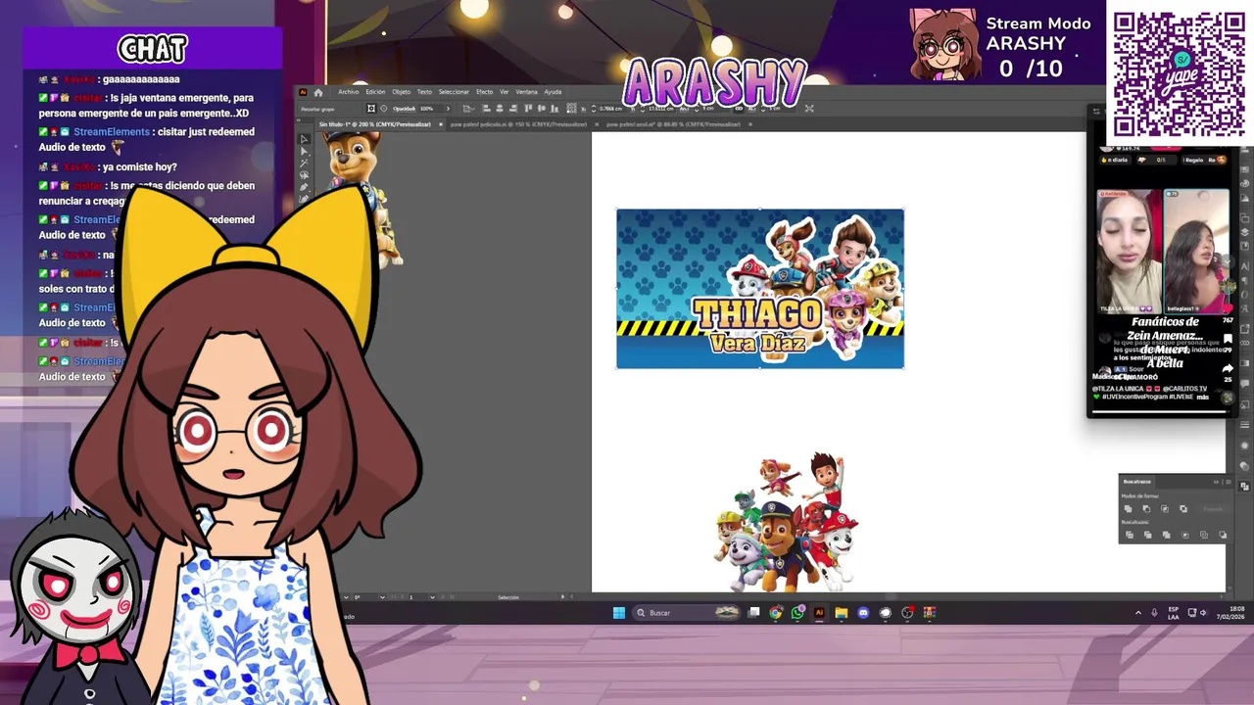Screen dimensions: 1254x705
Task: Click the Merge pathfinder icon
Action: [1166, 535]
